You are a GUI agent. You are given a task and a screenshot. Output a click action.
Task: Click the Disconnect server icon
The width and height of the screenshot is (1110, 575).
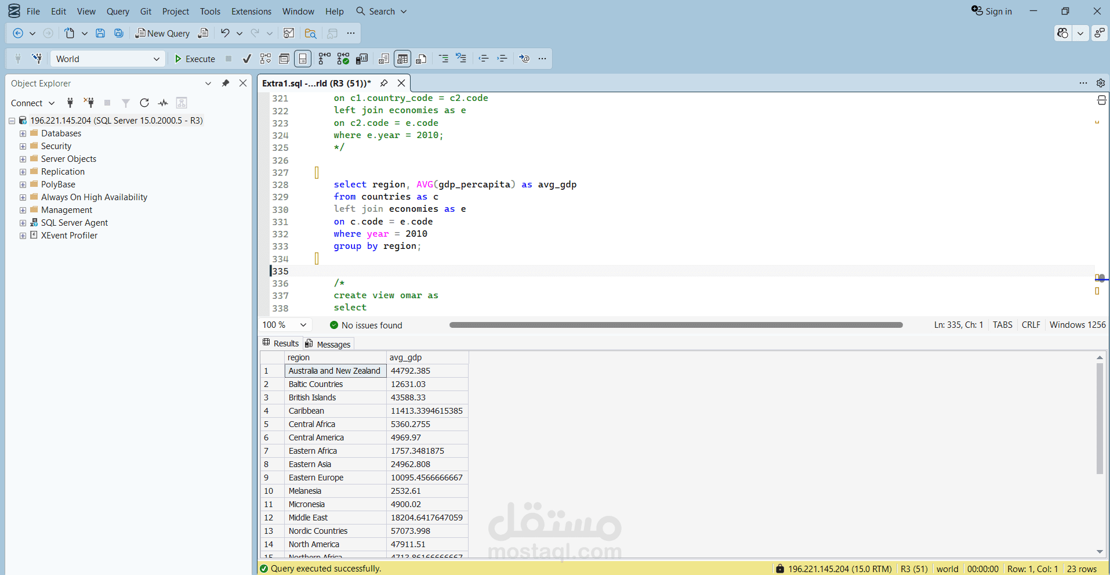(89, 103)
